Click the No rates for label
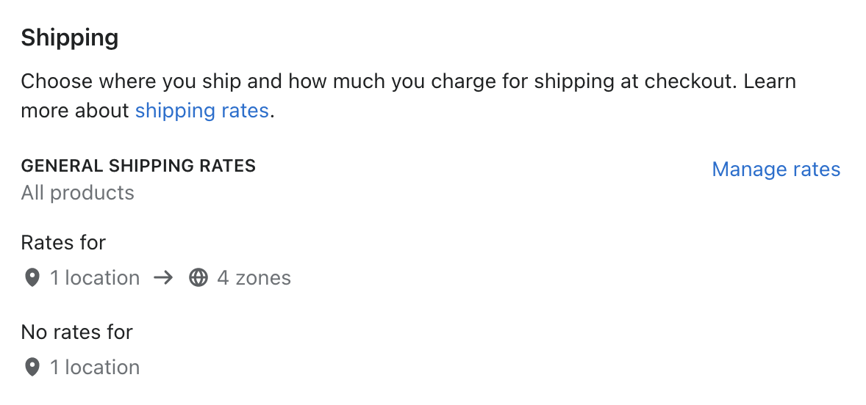Viewport: 866px width, 405px height. [76, 332]
